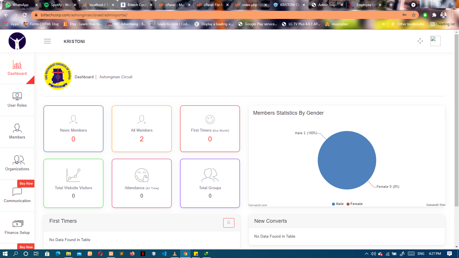Open the Dashboard sidebar icon
Screen dimensions: 459x258
(17, 65)
